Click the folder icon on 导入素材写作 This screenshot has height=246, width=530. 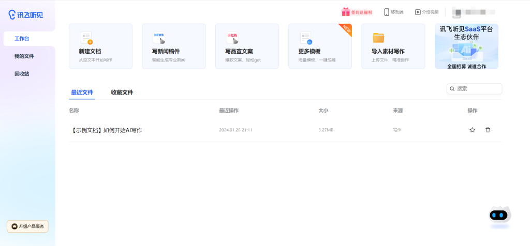pyautogui.click(x=378, y=38)
